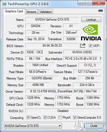This screenshot has height=132, width=107.
Task: Click the NVIDIA logo image
Action: click(91, 33)
